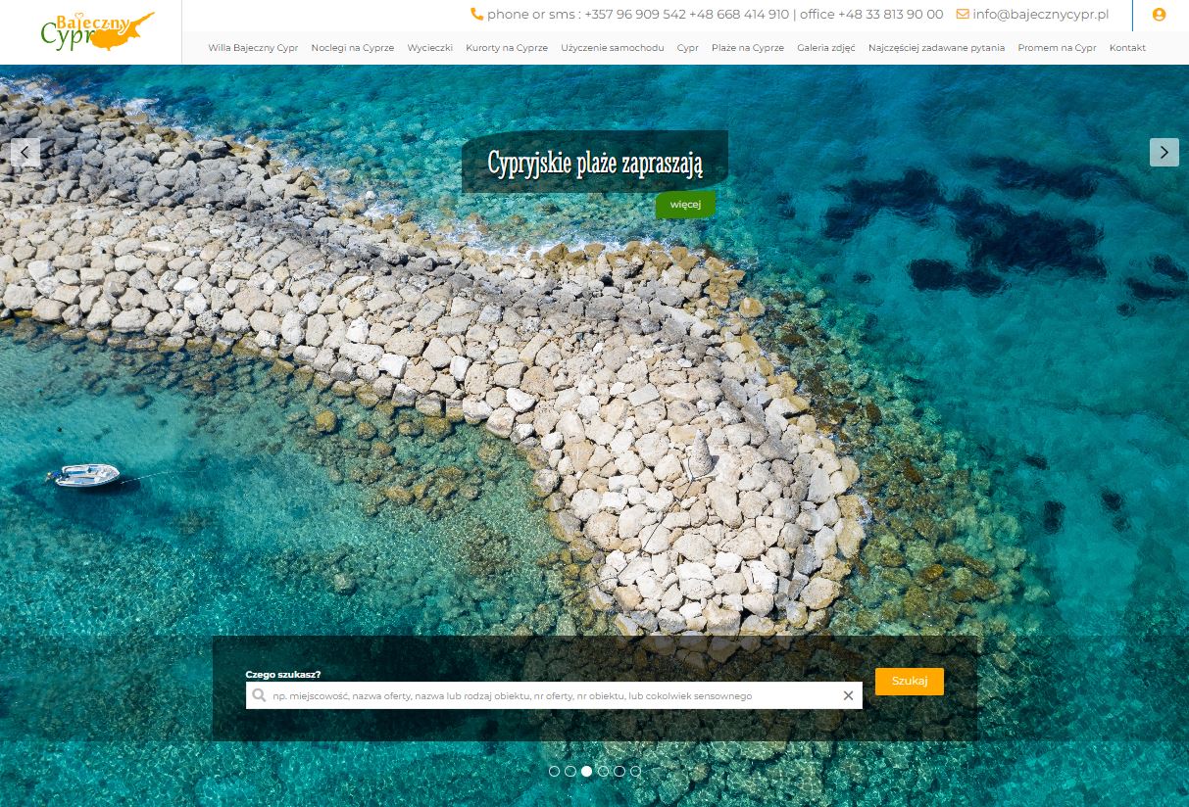Select third active slider dot
The width and height of the screenshot is (1189, 807).
tap(586, 772)
